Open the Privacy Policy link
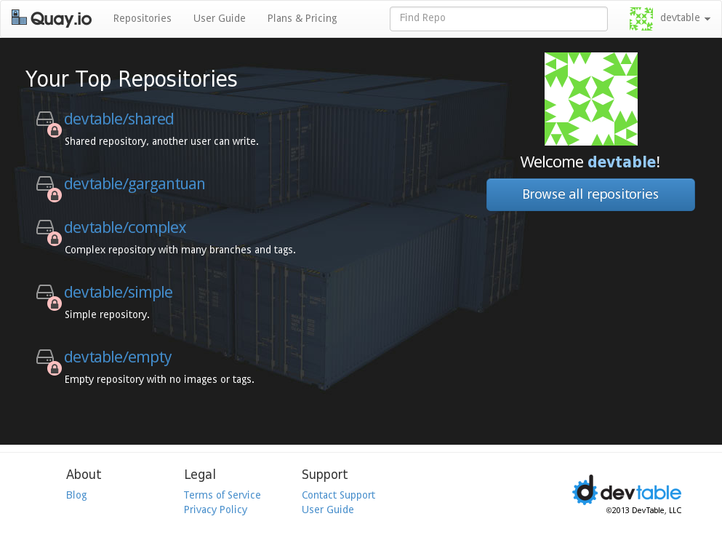The image size is (722, 559). coord(215,510)
